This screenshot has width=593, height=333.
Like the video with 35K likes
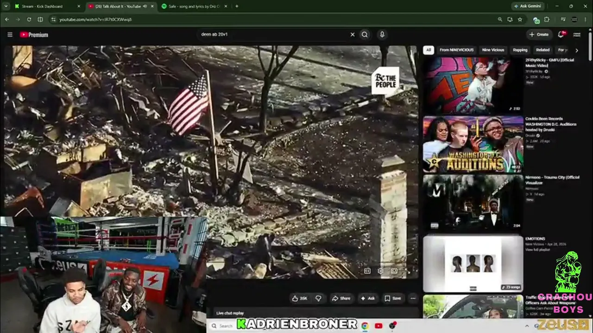point(299,298)
